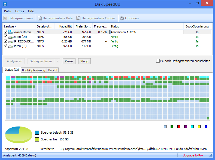Open the Extras menu
The image size is (215, 160).
pos(19,11)
